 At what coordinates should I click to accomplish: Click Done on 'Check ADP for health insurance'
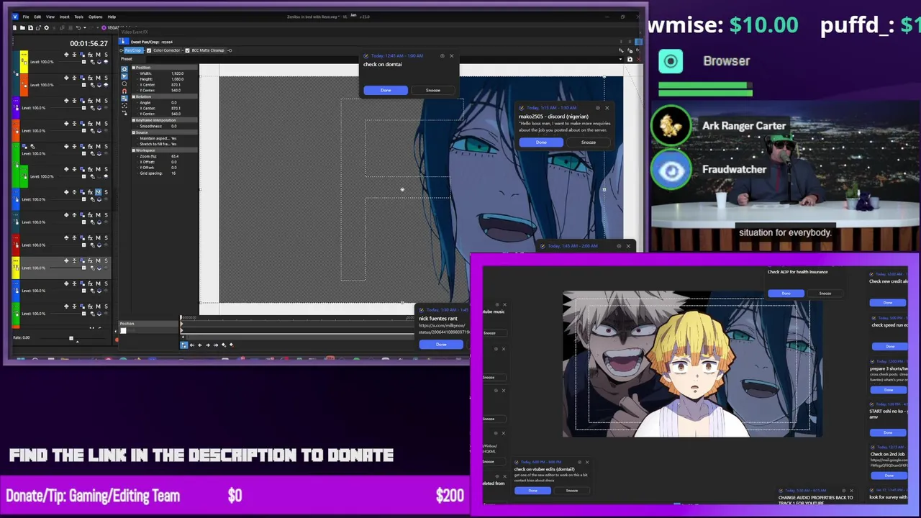[x=786, y=294]
